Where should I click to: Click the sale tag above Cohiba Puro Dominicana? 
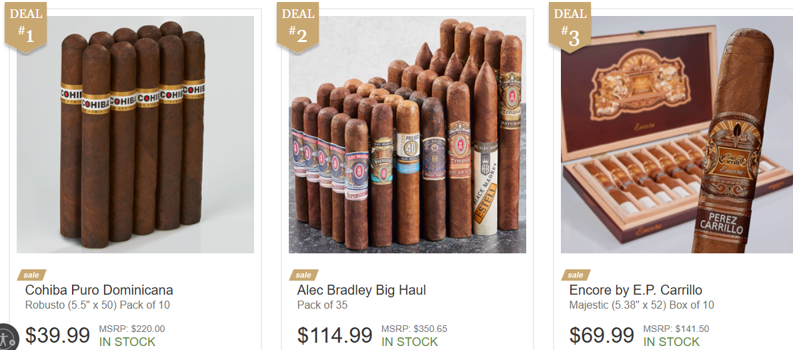(x=31, y=275)
